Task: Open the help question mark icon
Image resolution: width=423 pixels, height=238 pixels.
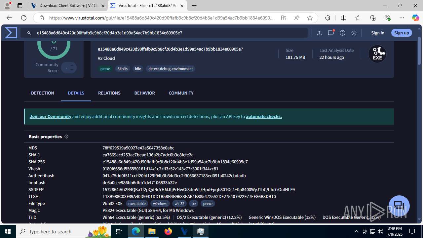Action: click(x=342, y=33)
